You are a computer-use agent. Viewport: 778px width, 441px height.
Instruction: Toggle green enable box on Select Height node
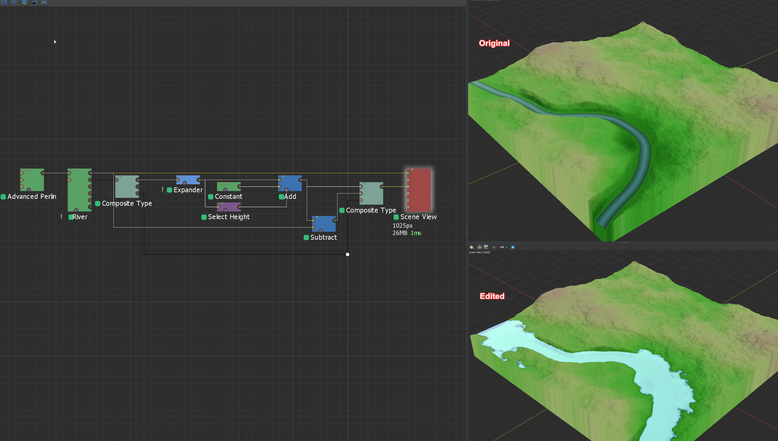click(204, 217)
